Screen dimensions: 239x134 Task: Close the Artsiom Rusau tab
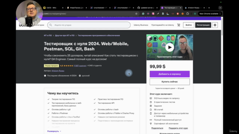coord(204,8)
